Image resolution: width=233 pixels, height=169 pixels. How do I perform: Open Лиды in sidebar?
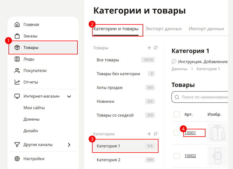[x=43, y=59]
